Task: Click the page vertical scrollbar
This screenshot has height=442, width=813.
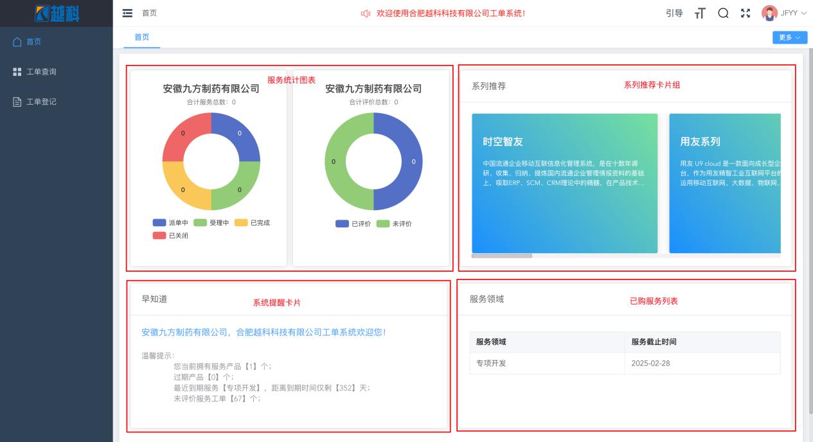Action: [810, 231]
